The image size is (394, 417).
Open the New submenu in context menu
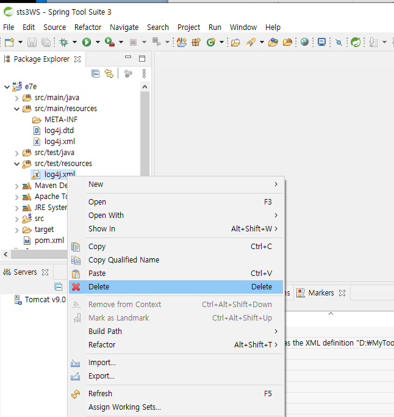176,184
